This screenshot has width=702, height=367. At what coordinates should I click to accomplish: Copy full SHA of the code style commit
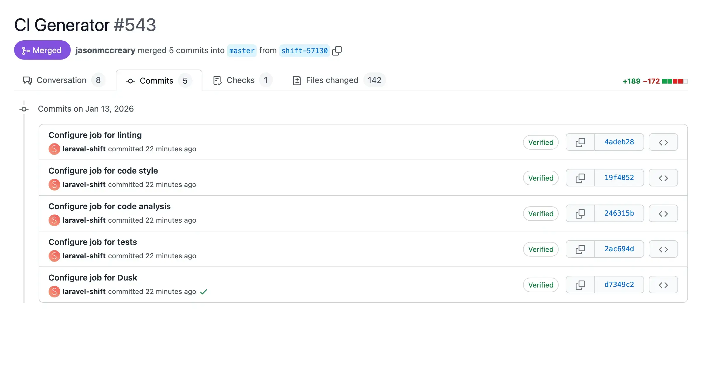(x=580, y=178)
